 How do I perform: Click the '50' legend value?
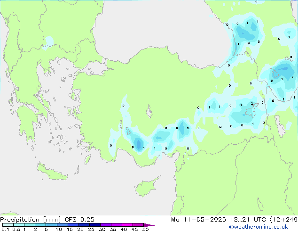coord(146,229)
